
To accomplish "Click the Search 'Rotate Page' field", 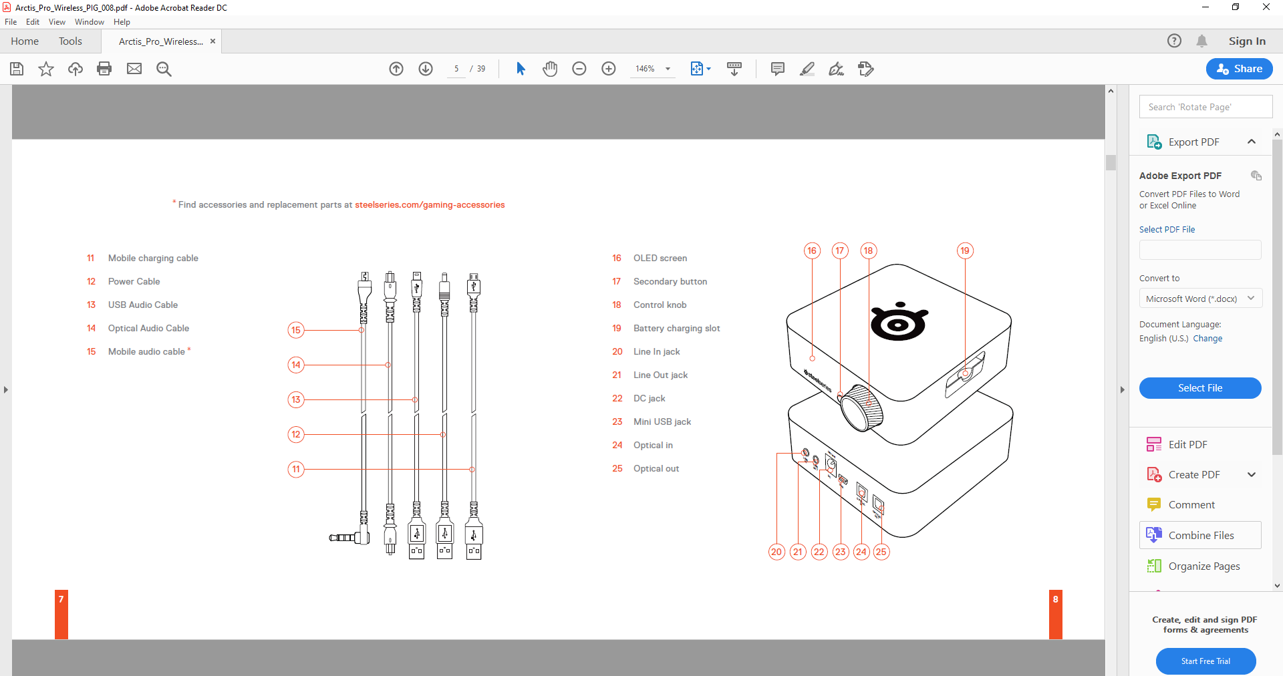I will tap(1205, 107).
